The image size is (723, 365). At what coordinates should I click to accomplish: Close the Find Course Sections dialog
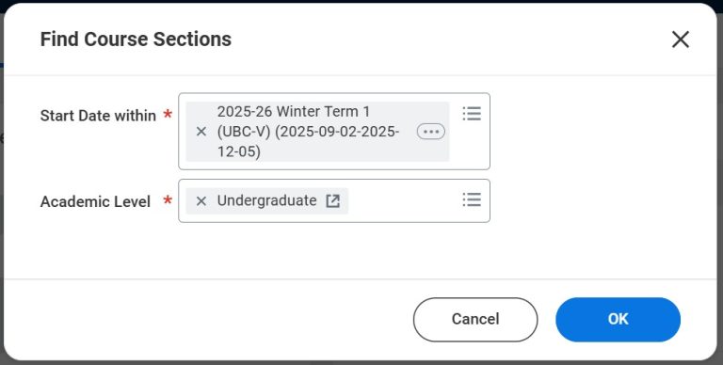pyautogui.click(x=680, y=40)
